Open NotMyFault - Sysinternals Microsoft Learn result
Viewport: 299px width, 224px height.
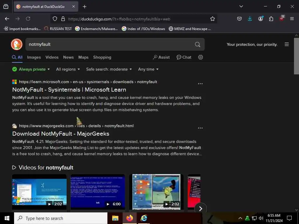point(69,90)
